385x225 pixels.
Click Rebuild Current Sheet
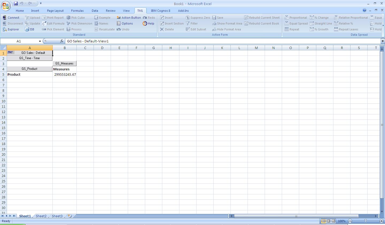click(262, 17)
